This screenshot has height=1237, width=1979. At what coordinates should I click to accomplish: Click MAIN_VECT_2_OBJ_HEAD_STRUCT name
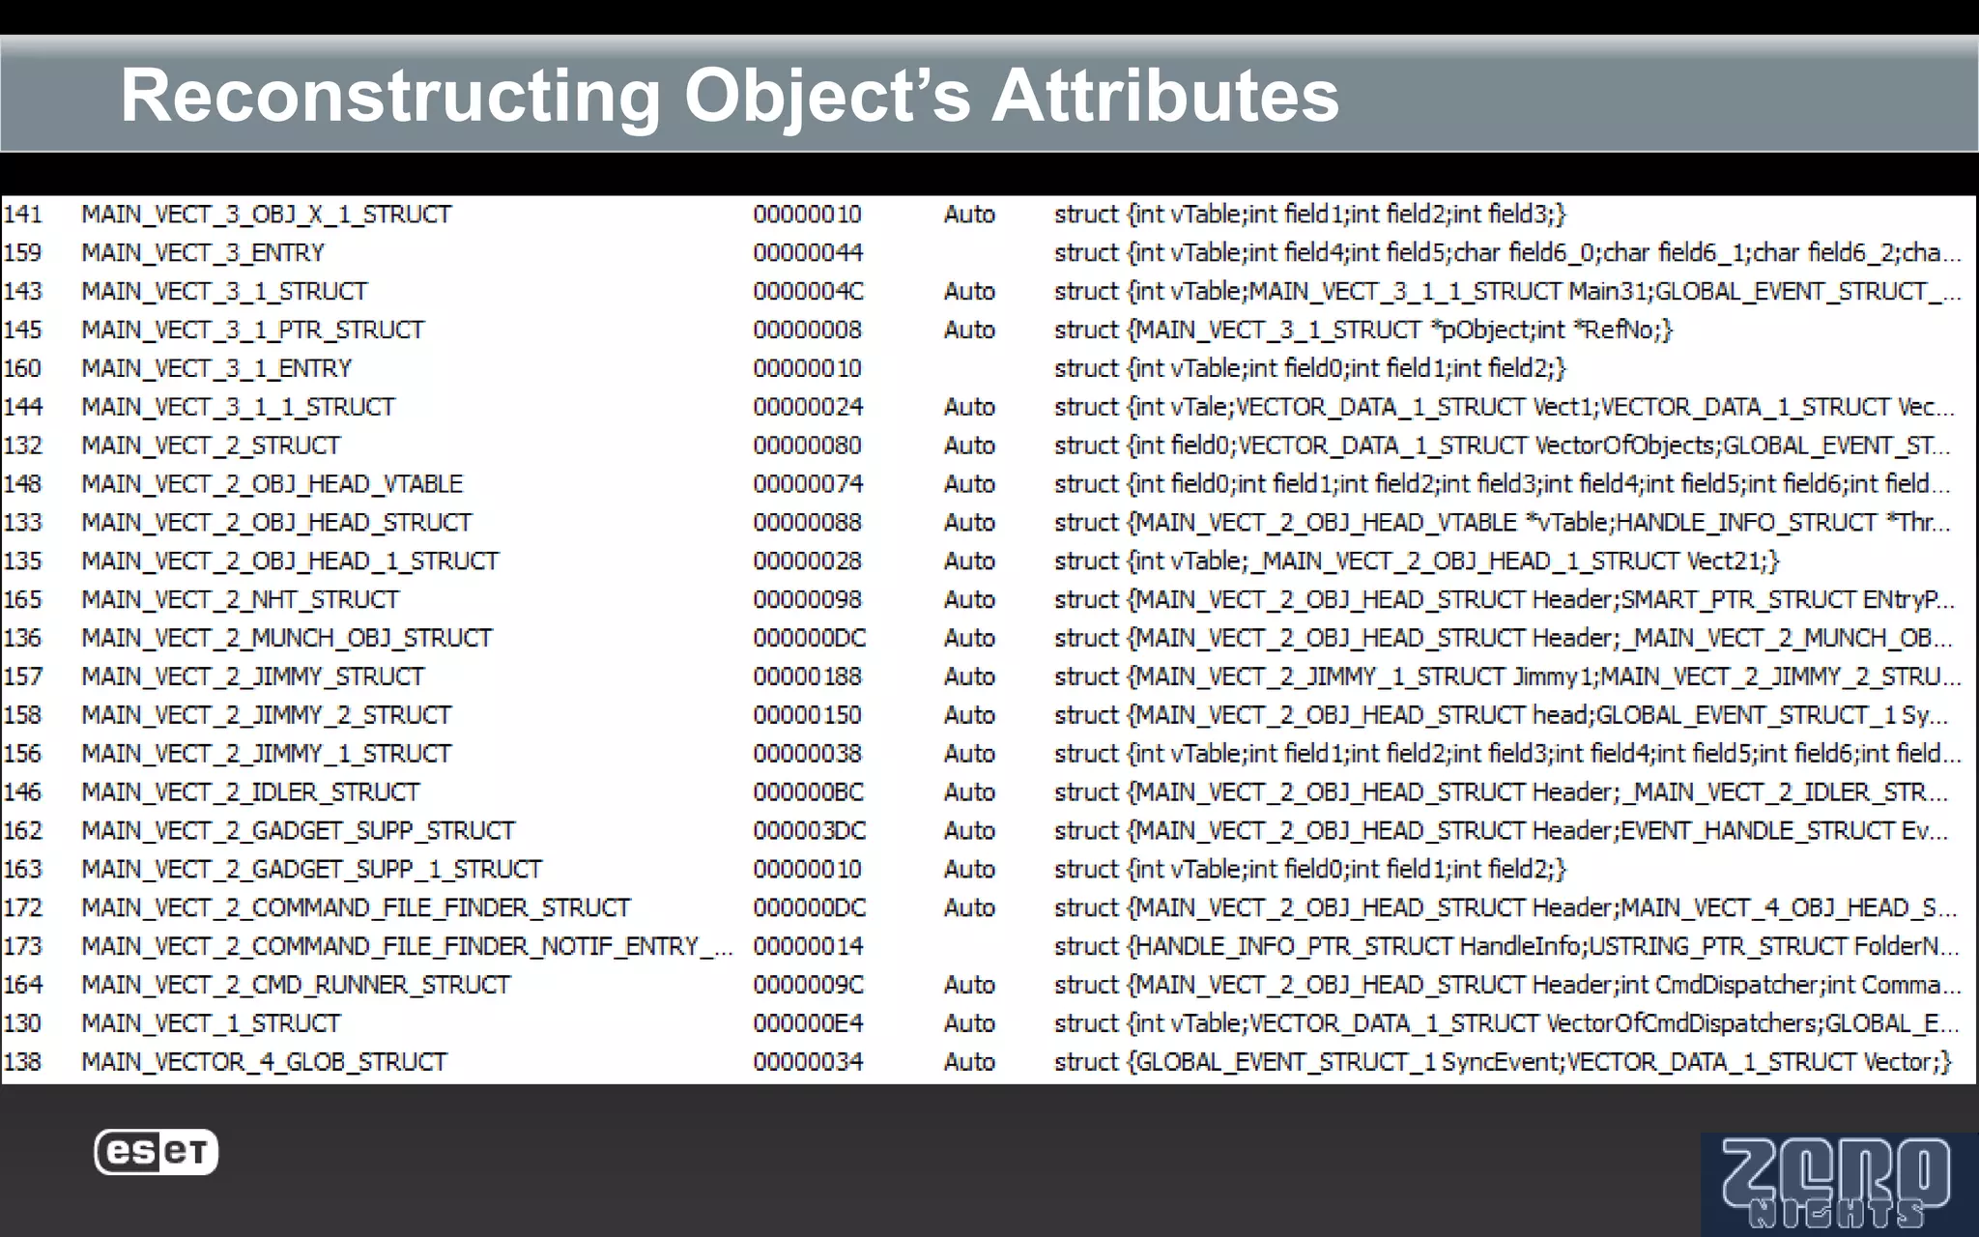(276, 522)
